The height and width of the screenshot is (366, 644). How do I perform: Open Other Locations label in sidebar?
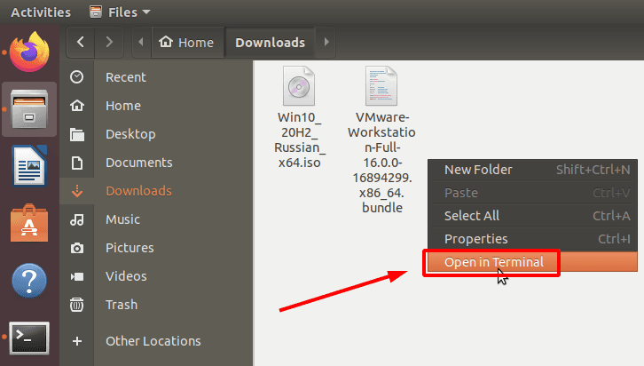(x=153, y=341)
